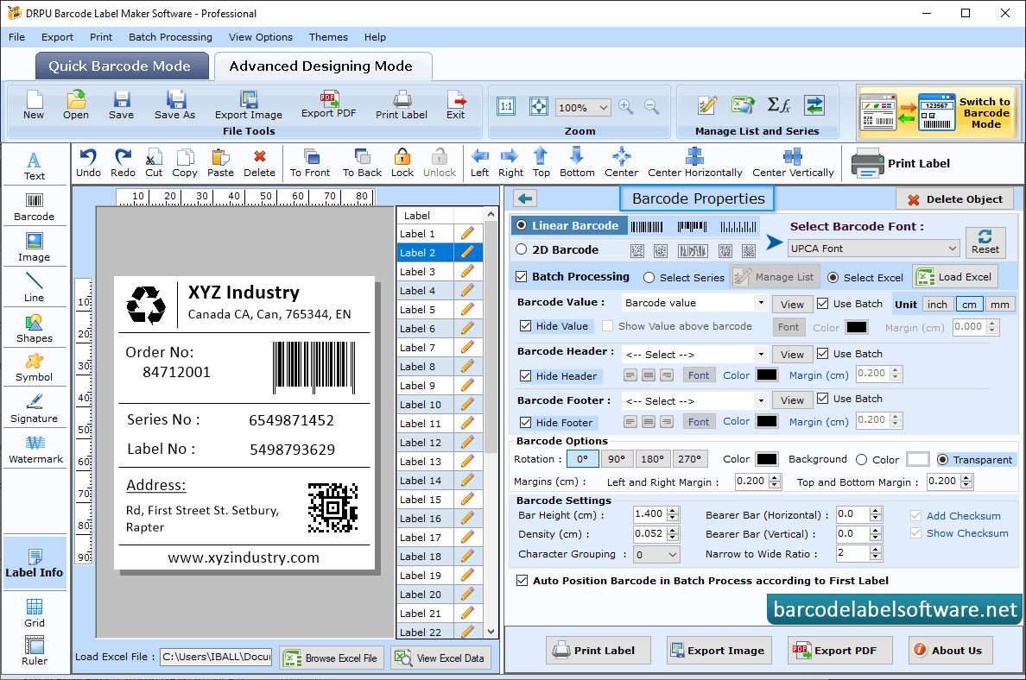Select the Barcode tool in sidebar

tap(34, 207)
